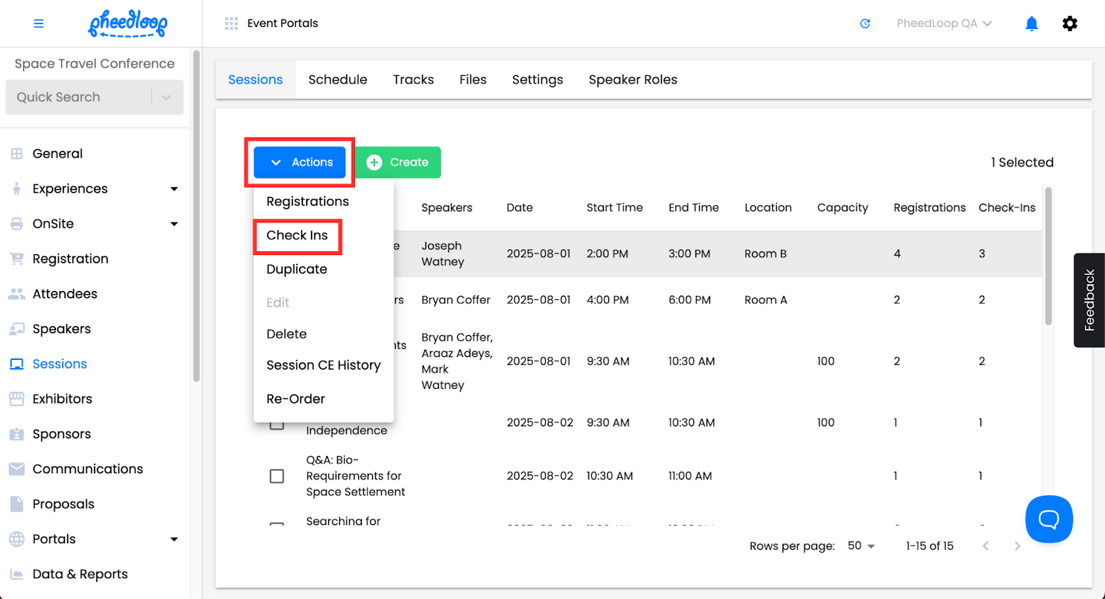Go to next page arrow
Image resolution: width=1105 pixels, height=599 pixels.
pos(1017,546)
